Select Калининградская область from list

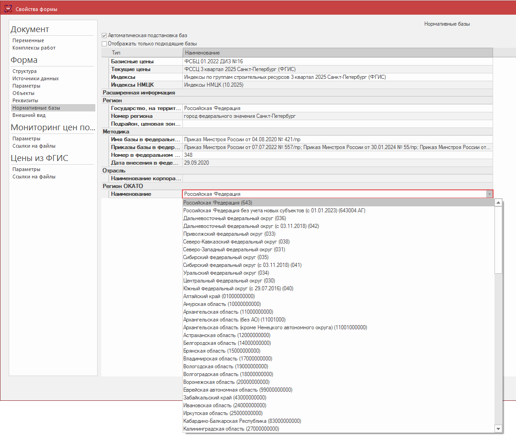[x=231, y=429]
